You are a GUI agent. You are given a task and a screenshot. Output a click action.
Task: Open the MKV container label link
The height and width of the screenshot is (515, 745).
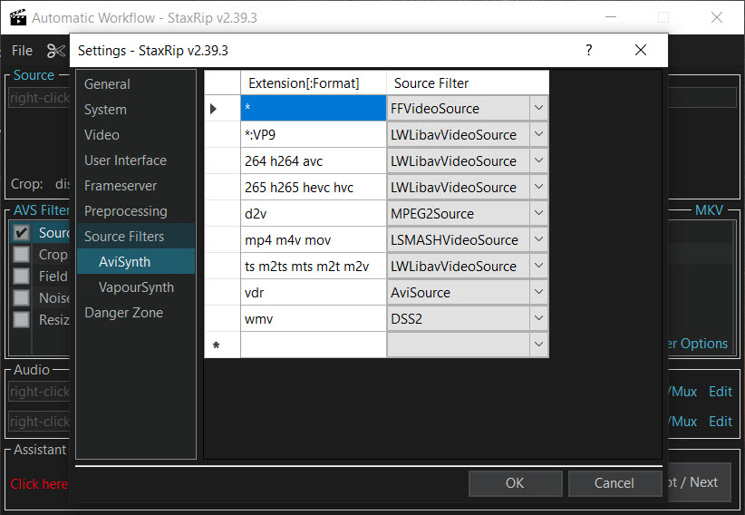tap(709, 210)
